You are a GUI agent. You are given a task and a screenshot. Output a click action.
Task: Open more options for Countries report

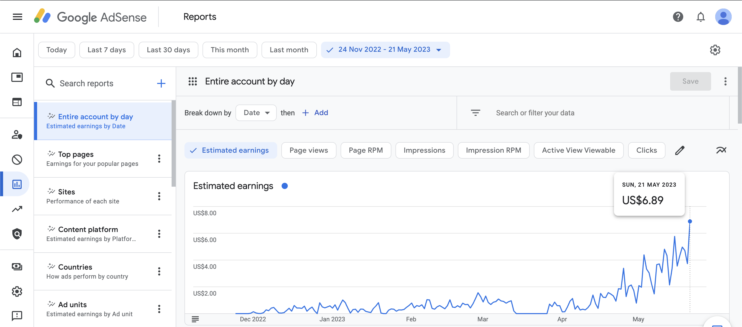point(159,271)
